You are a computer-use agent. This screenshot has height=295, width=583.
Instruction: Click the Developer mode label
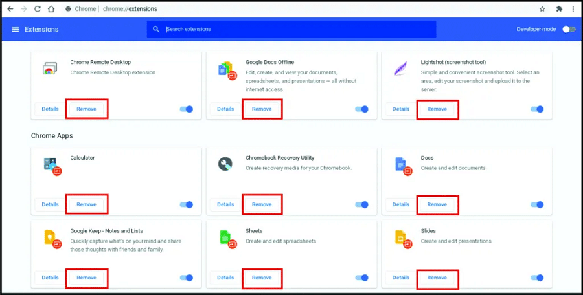pyautogui.click(x=536, y=29)
